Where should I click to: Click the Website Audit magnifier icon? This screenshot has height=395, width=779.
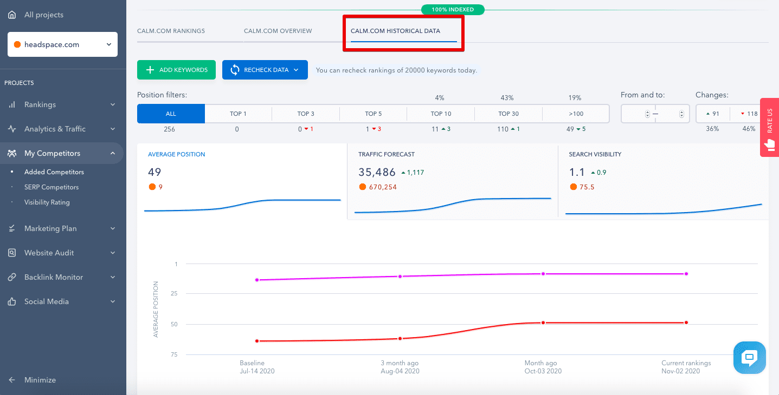[x=12, y=253]
